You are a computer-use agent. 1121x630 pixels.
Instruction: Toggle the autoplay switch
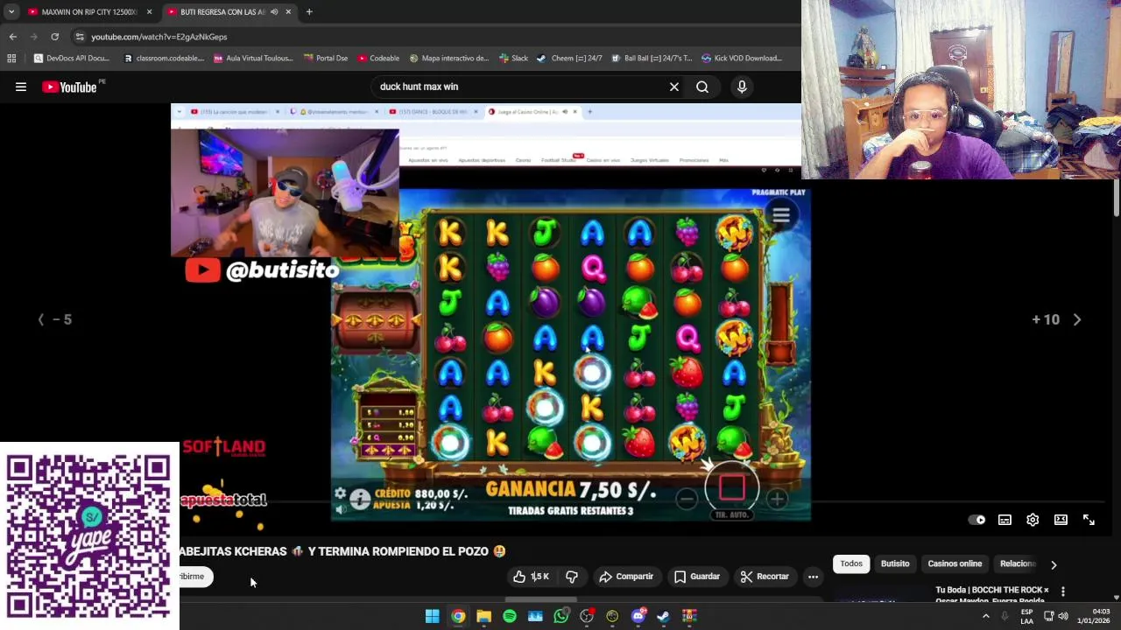click(976, 520)
